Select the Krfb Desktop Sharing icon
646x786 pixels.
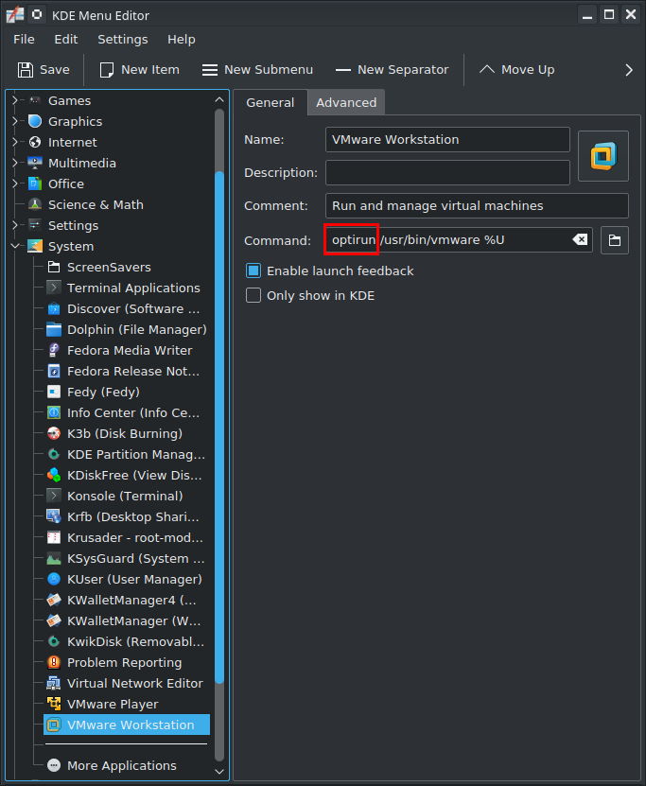54,516
